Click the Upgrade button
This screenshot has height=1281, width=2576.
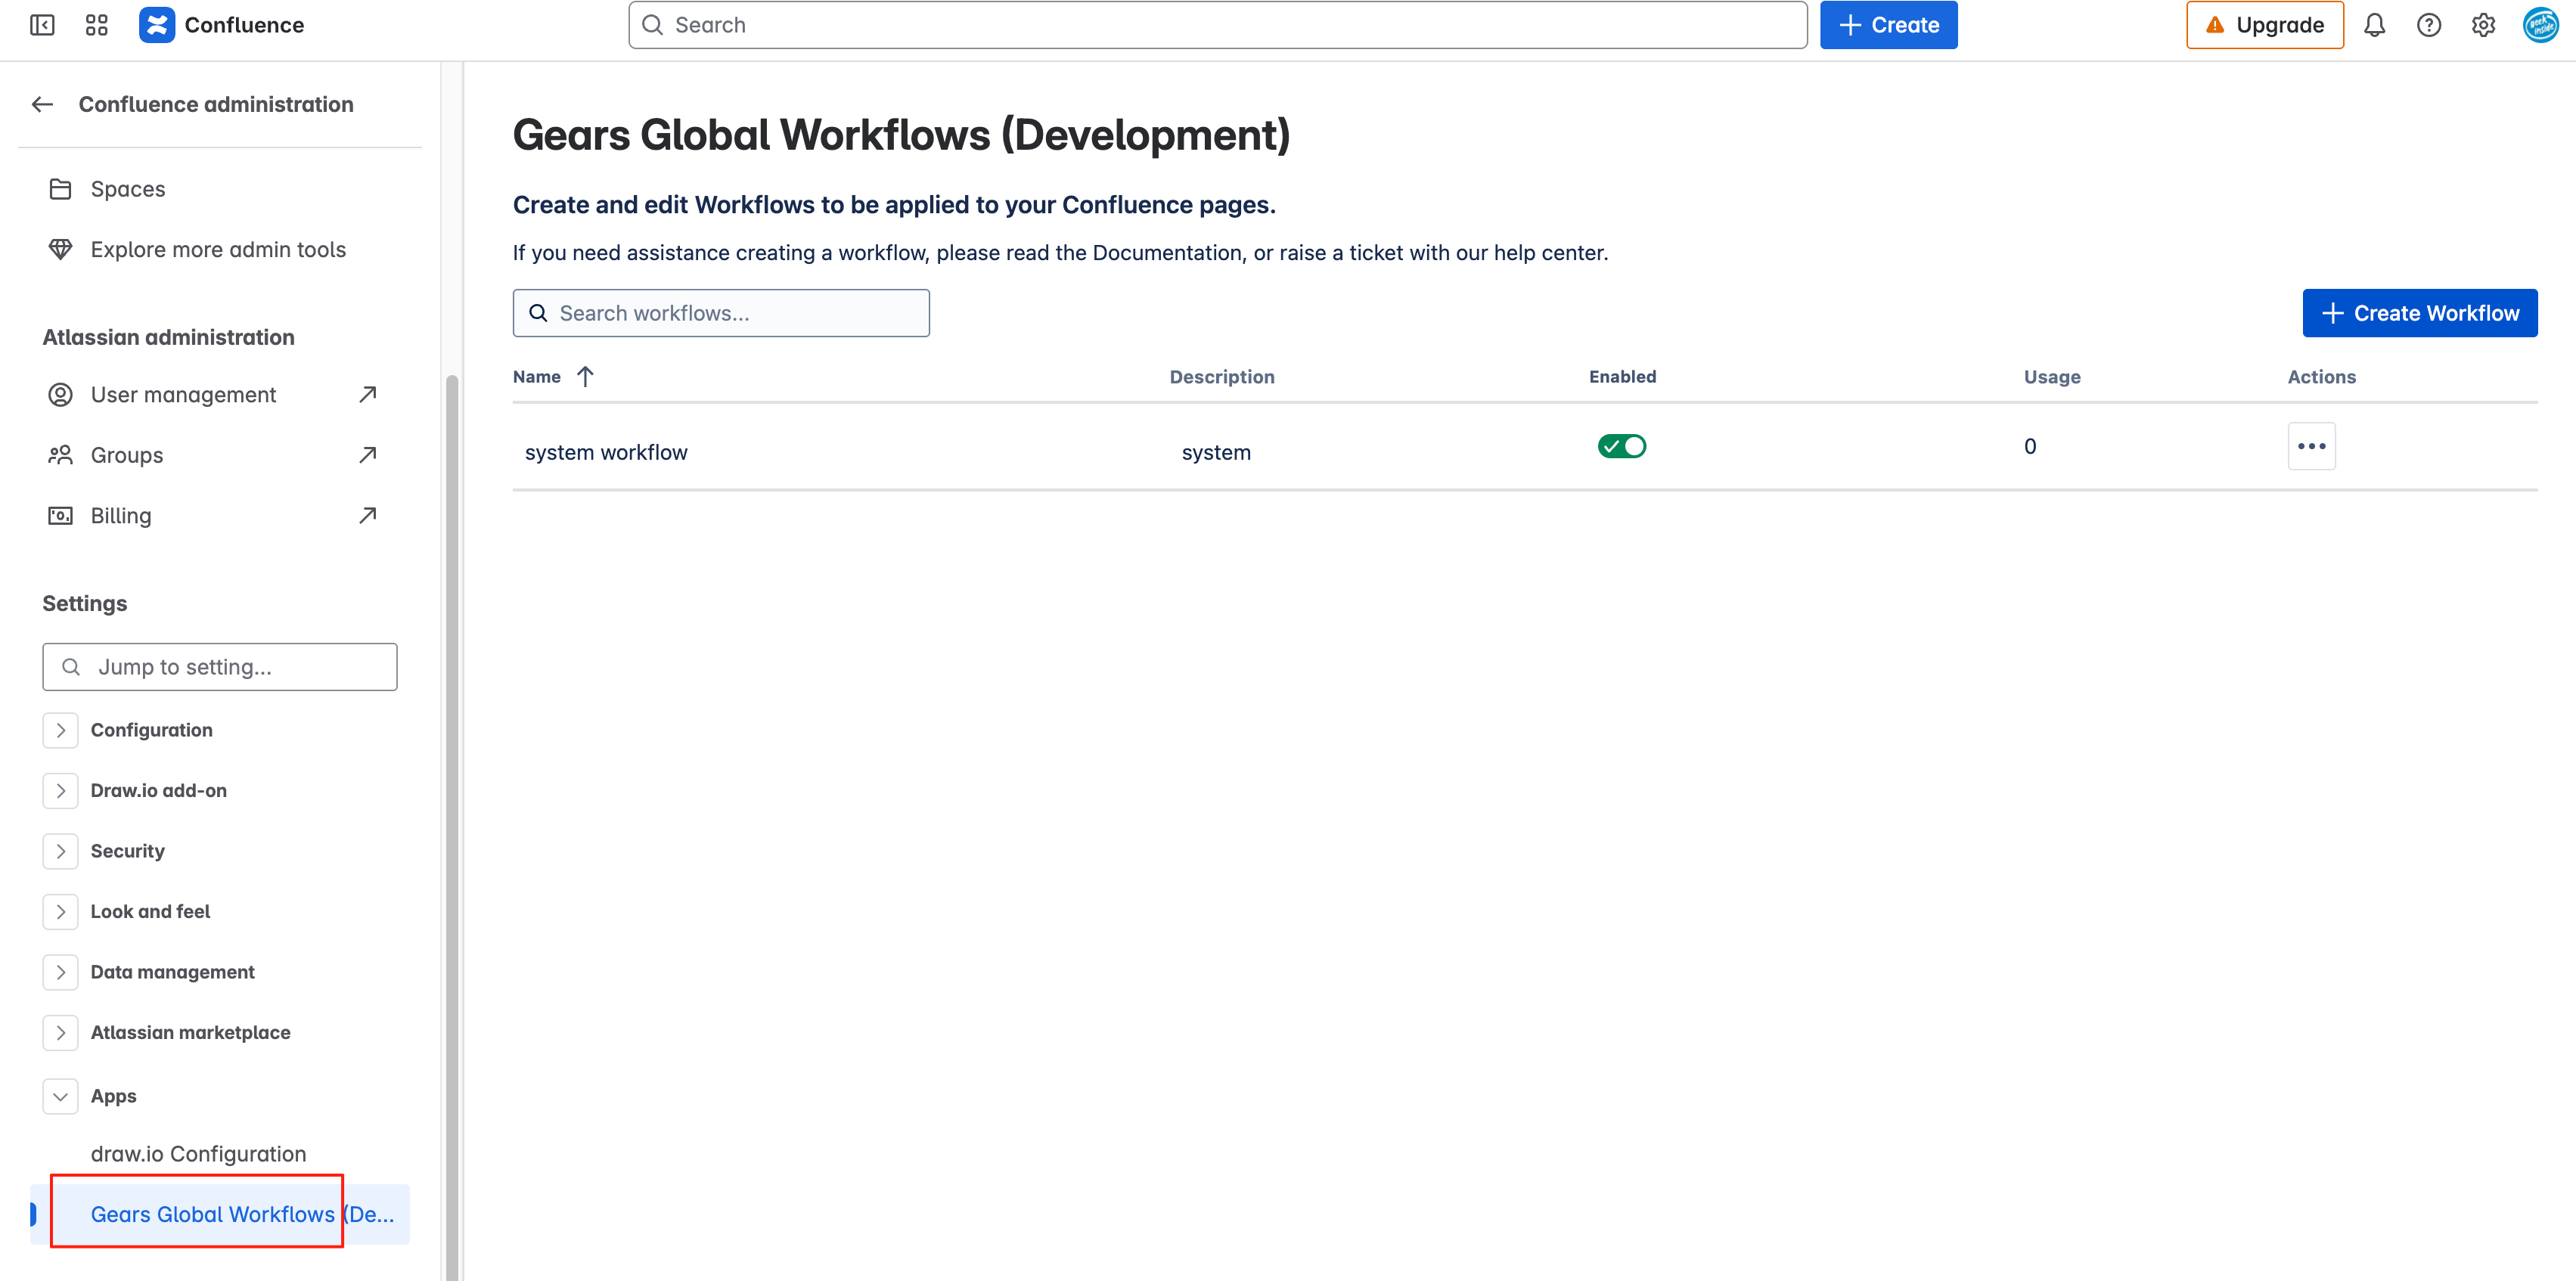pos(2264,25)
